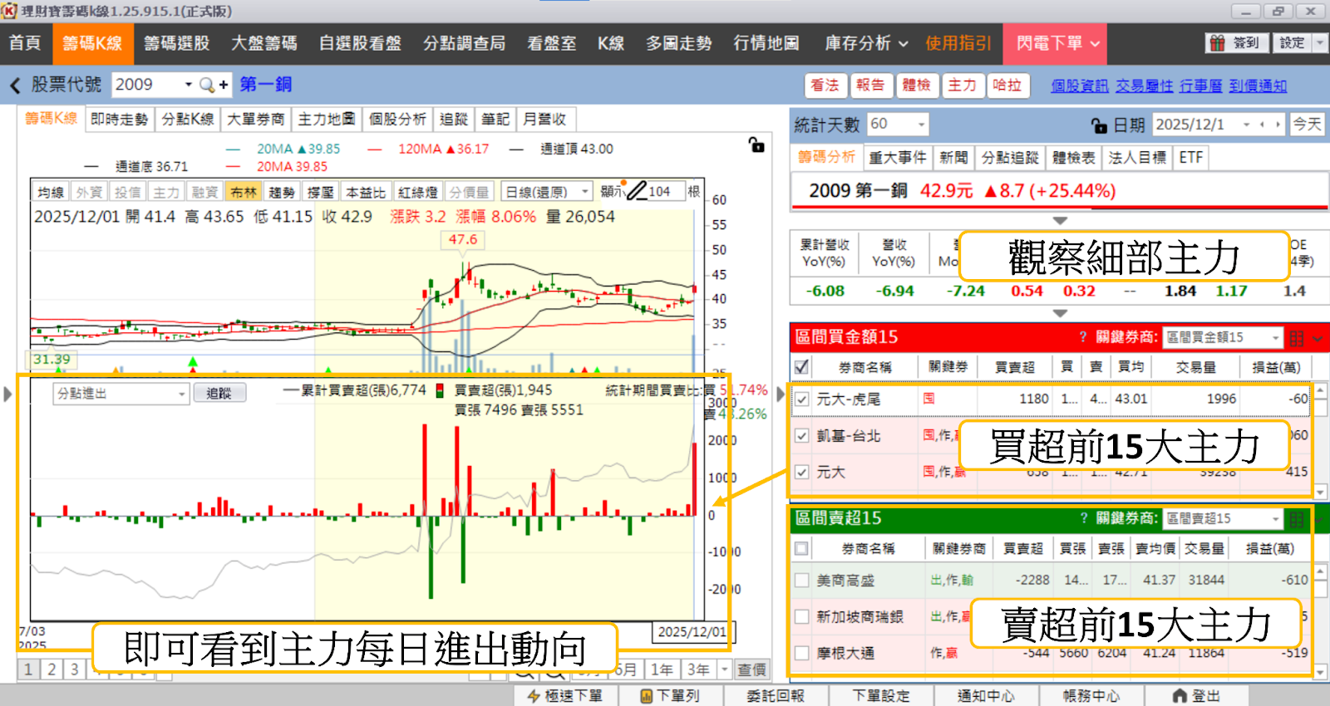Open the 關鍵券商 區間賣超15 dropdown
Viewport: 1330px width, 706px height.
(x=1276, y=518)
